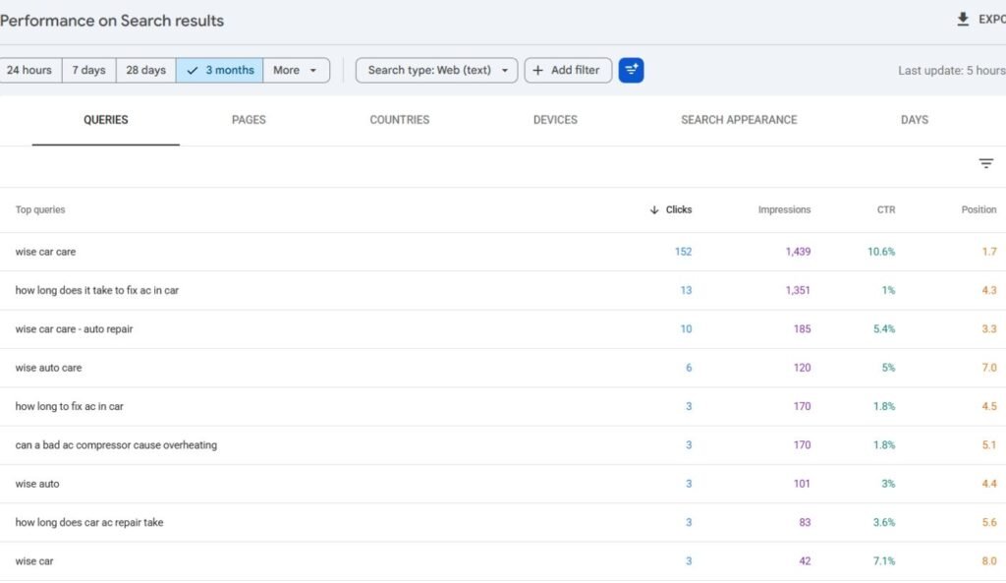1006x583 pixels.
Task: Click the 120 impressions value
Action: click(x=802, y=368)
